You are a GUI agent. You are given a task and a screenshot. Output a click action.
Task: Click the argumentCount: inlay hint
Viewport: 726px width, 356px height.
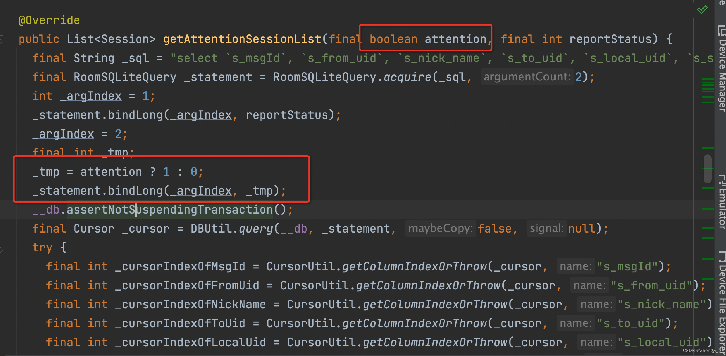point(527,77)
